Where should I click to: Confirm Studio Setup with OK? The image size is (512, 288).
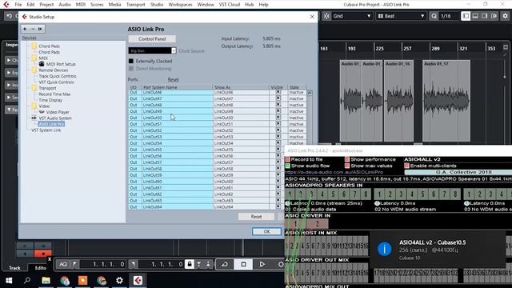(x=266, y=231)
